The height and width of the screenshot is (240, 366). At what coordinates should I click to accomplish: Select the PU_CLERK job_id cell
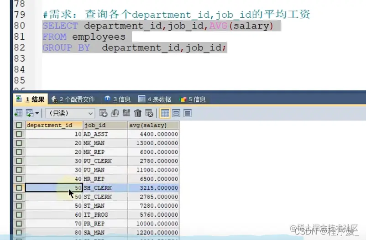pyautogui.click(x=105, y=161)
